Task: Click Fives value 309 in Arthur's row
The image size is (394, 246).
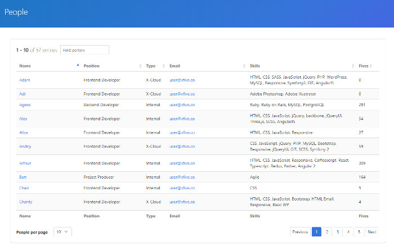Action: coord(362,163)
